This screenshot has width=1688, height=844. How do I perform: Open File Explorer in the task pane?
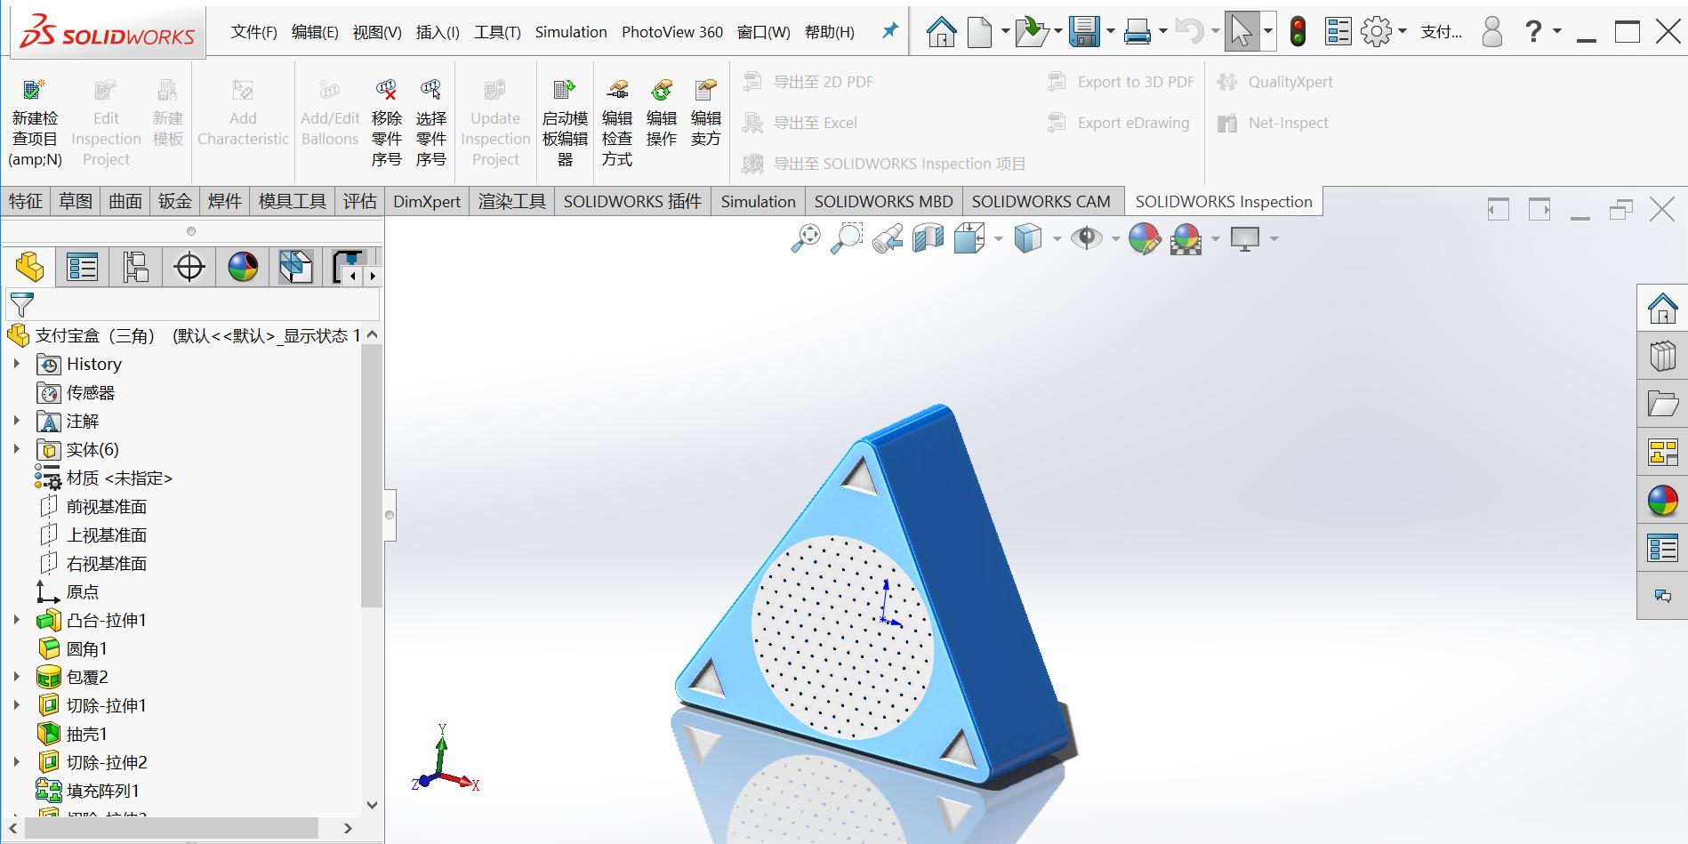pyautogui.click(x=1662, y=404)
